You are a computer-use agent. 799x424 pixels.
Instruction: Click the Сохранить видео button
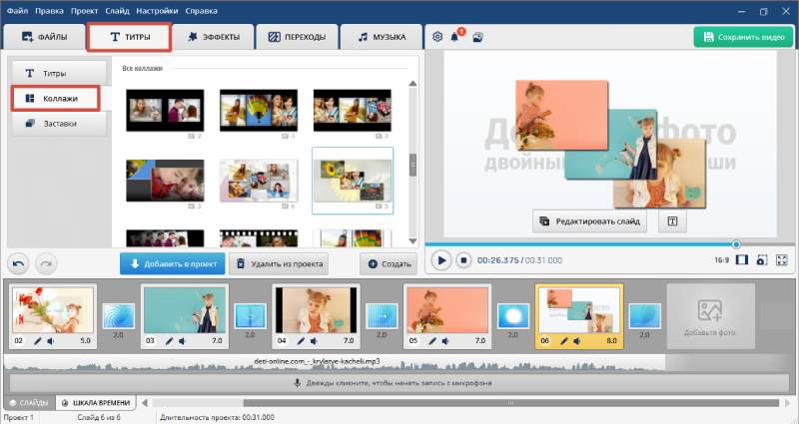(x=743, y=37)
